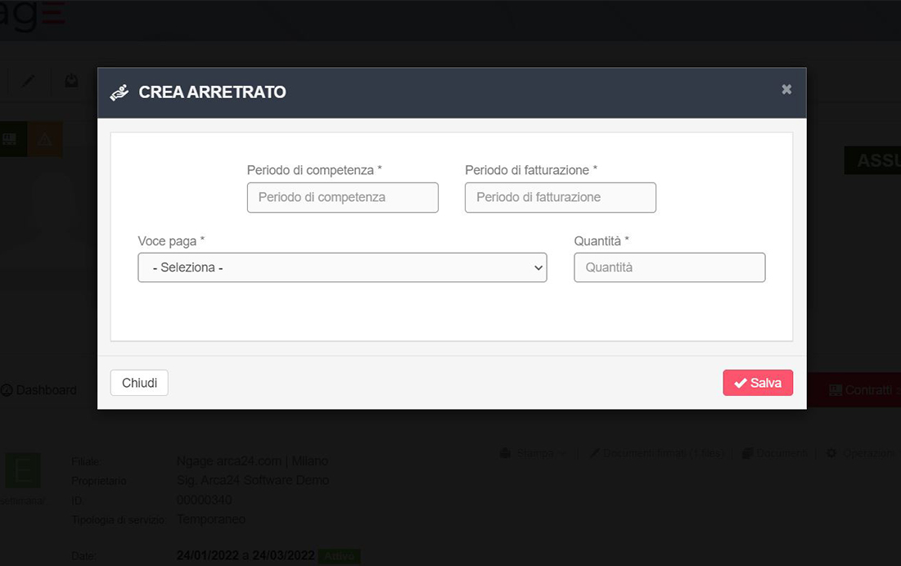
Task: Focus the Periodo di fatturazione field
Action: pyautogui.click(x=560, y=197)
